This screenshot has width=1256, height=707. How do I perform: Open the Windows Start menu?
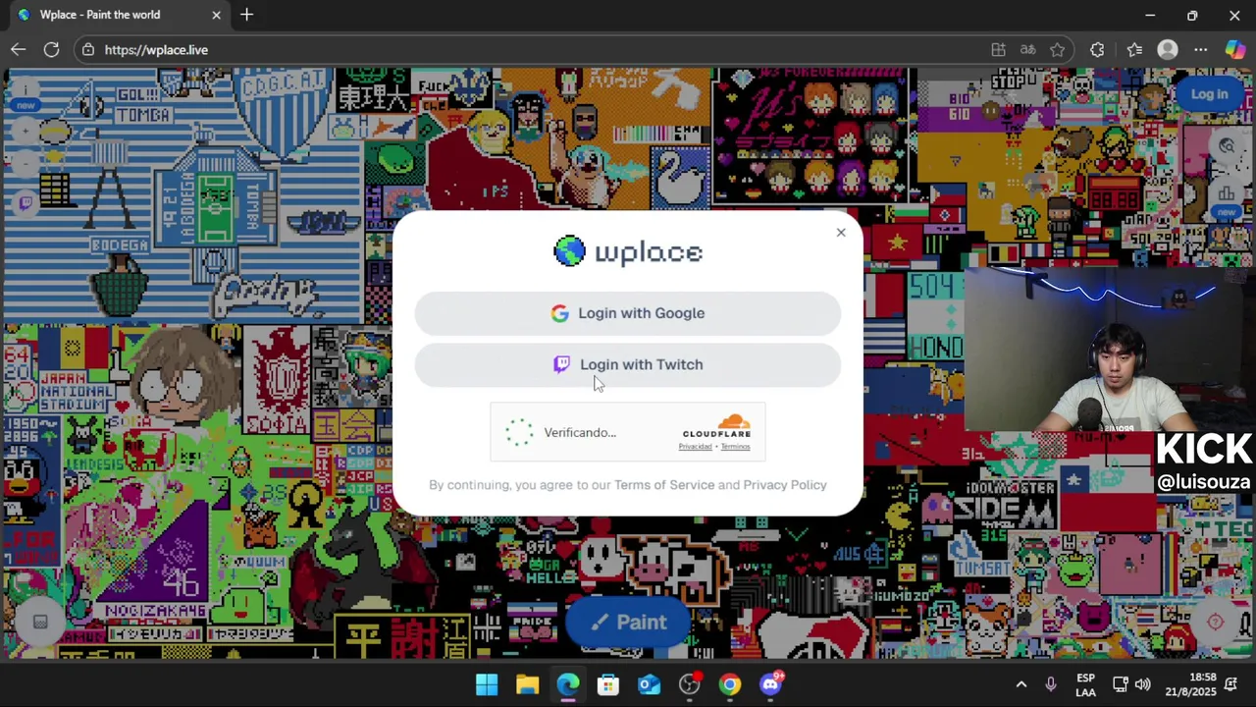[487, 684]
